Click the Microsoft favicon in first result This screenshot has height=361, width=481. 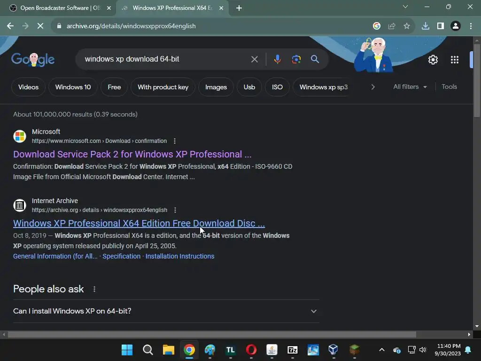tap(20, 136)
